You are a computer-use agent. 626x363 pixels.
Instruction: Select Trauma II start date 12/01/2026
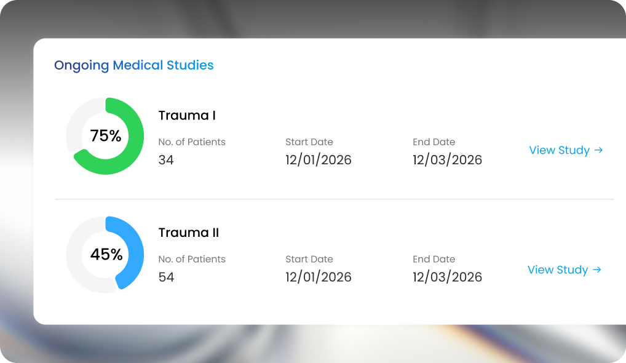(318, 277)
